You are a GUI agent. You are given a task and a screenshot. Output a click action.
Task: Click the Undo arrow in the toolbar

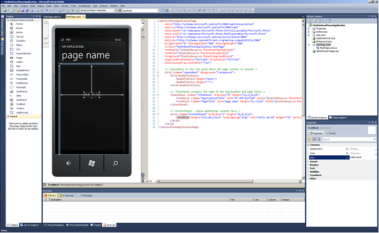(x=47, y=11)
